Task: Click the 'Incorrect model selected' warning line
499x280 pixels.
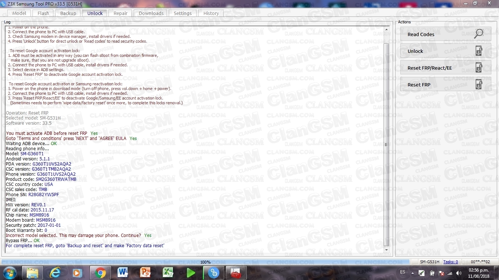Action: pos(79,236)
